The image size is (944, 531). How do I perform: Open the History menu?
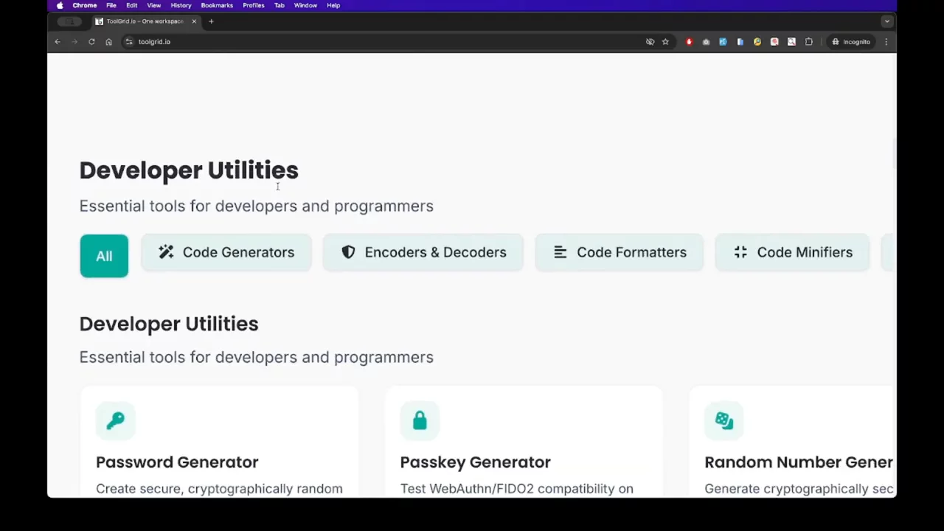tap(181, 5)
